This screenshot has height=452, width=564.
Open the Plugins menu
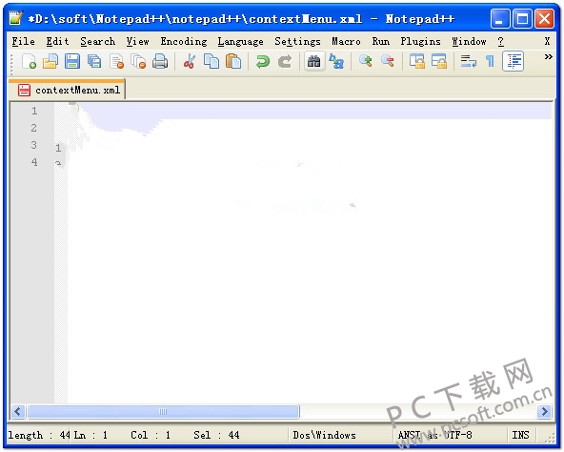pos(420,41)
